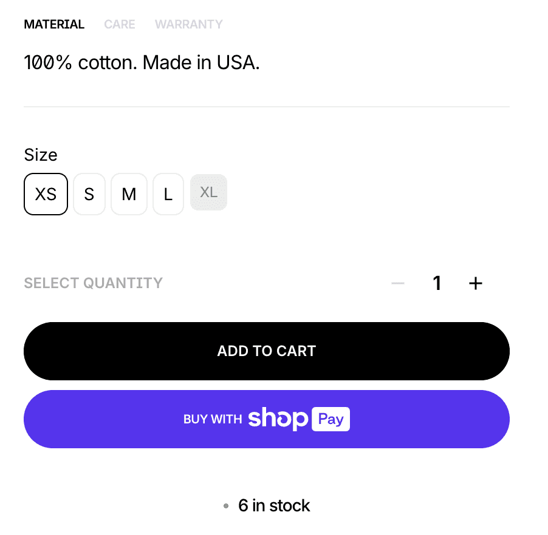This screenshot has height=535, width=548.
Task: Click the Size label
Action: 41,155
